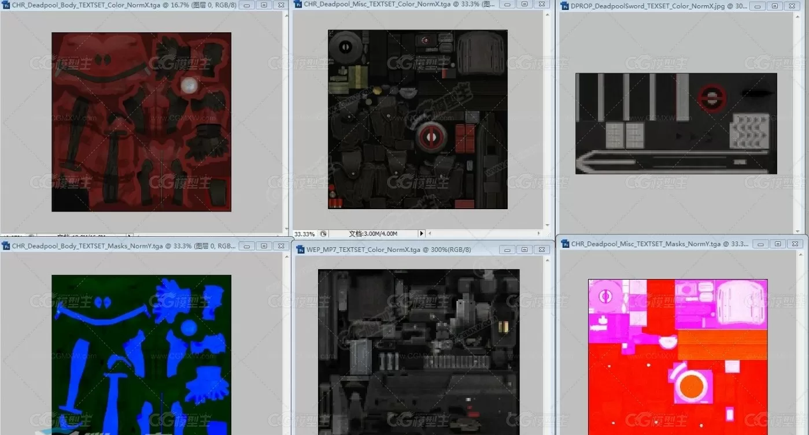Click the 33.33% zoom field in status bar
Viewport: 809px width, 435px height.
(x=305, y=234)
